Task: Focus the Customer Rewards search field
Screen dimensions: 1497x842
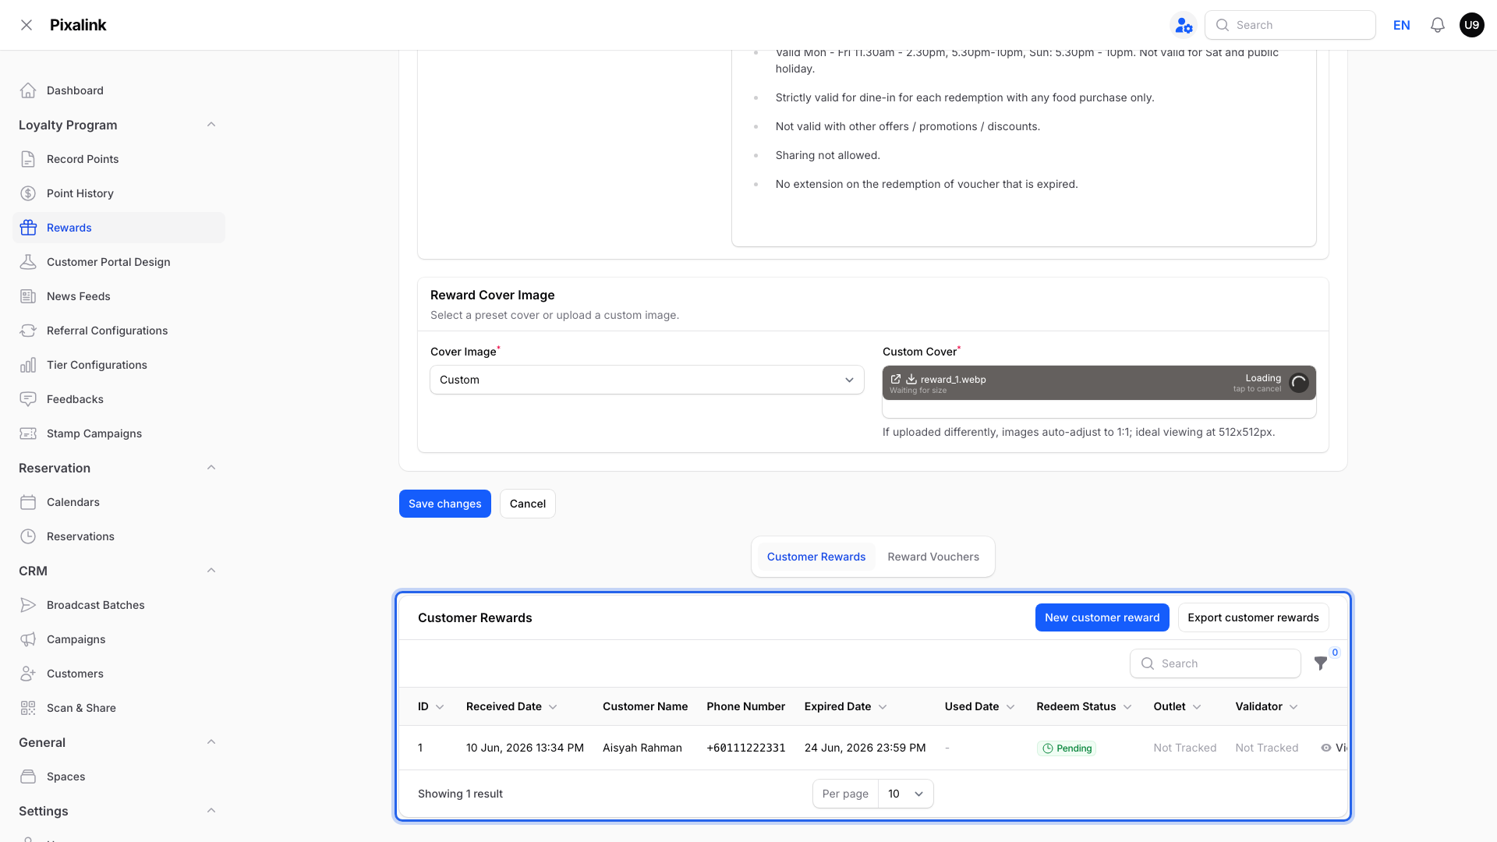Action: pyautogui.click(x=1216, y=663)
